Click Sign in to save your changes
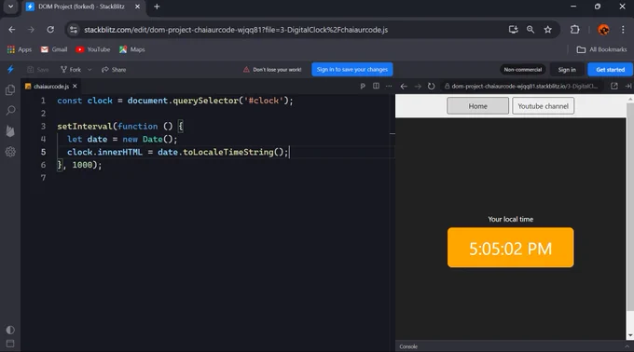Screen dimensions: 634x352 click(x=352, y=70)
